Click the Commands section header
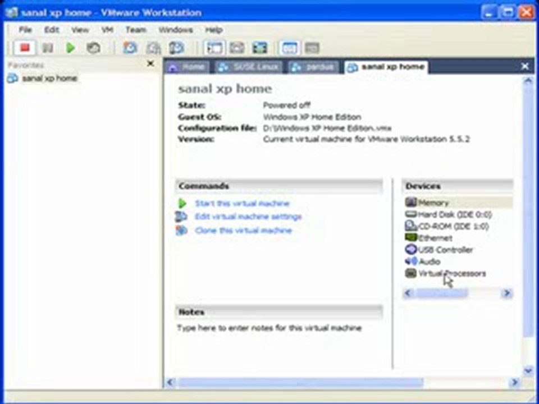539x404 pixels. (x=279, y=186)
